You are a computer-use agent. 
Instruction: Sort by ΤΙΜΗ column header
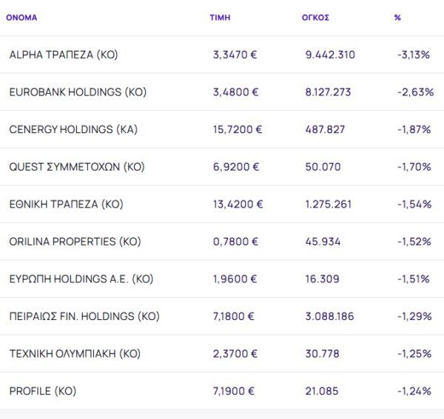coord(221,17)
